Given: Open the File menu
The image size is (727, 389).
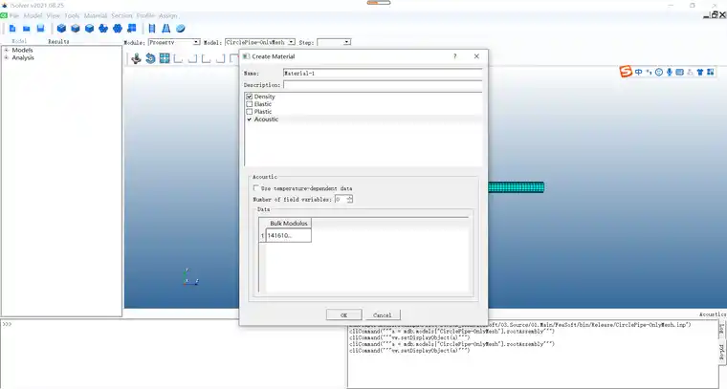Looking at the screenshot, I should point(14,15).
